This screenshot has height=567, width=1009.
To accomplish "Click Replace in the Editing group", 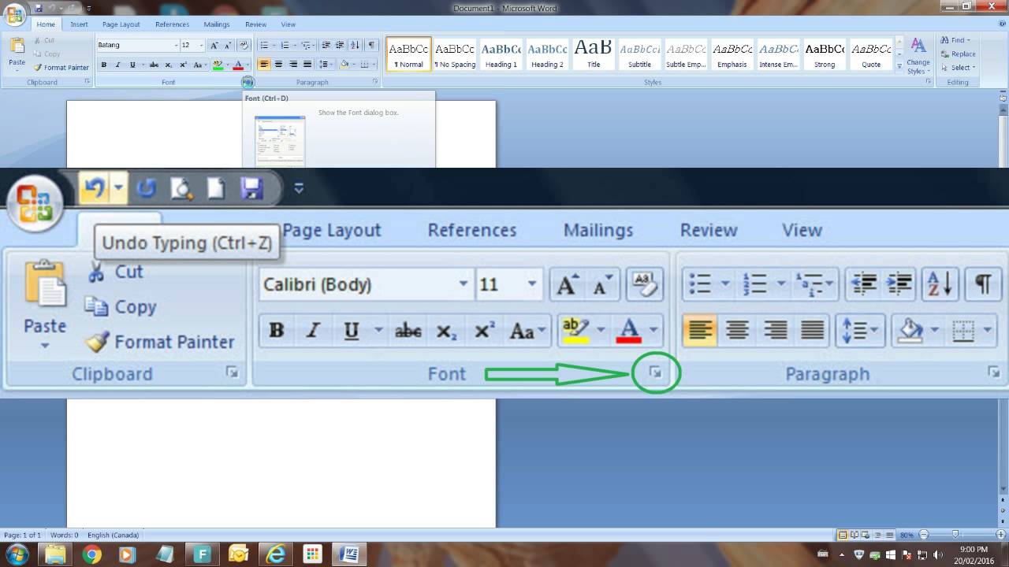I will point(958,54).
